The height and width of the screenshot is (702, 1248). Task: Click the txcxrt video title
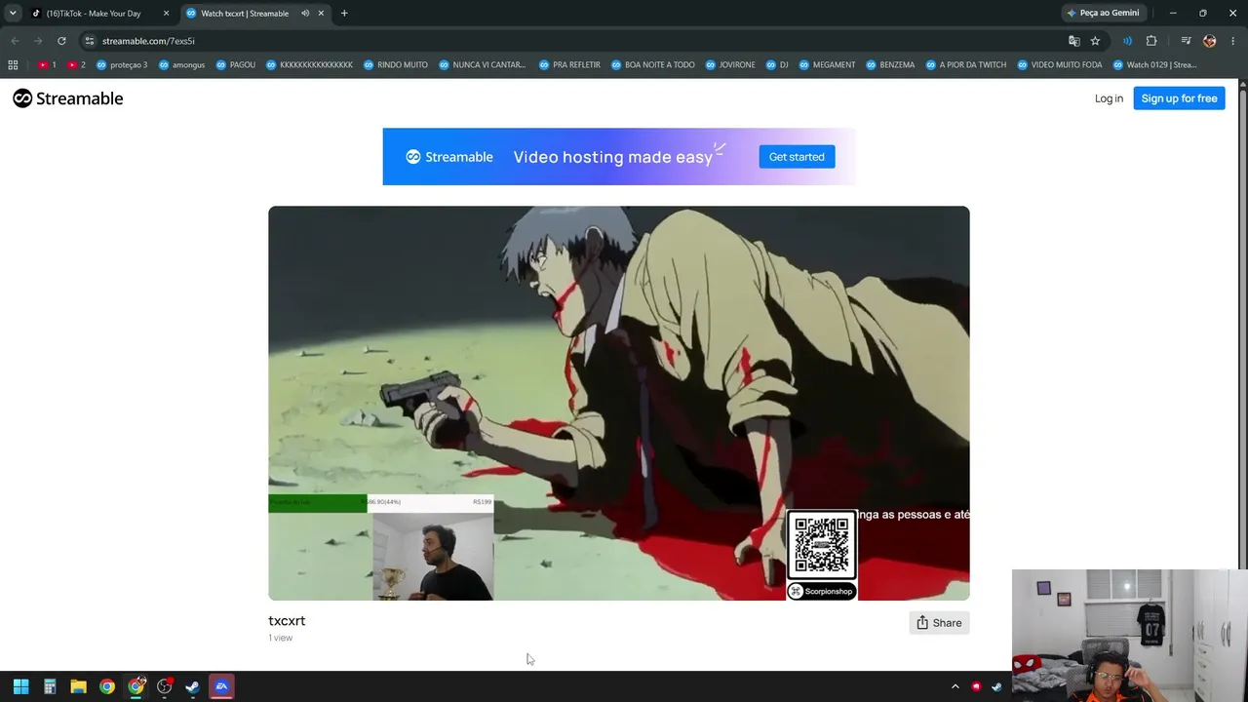point(287,621)
